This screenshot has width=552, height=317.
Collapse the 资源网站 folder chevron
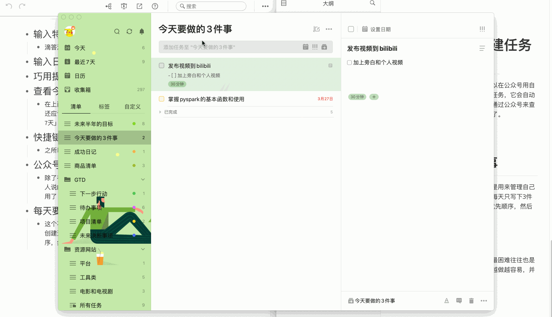click(x=143, y=249)
